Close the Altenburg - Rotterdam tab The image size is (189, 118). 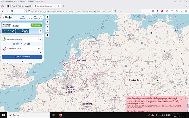[x=59, y=6]
